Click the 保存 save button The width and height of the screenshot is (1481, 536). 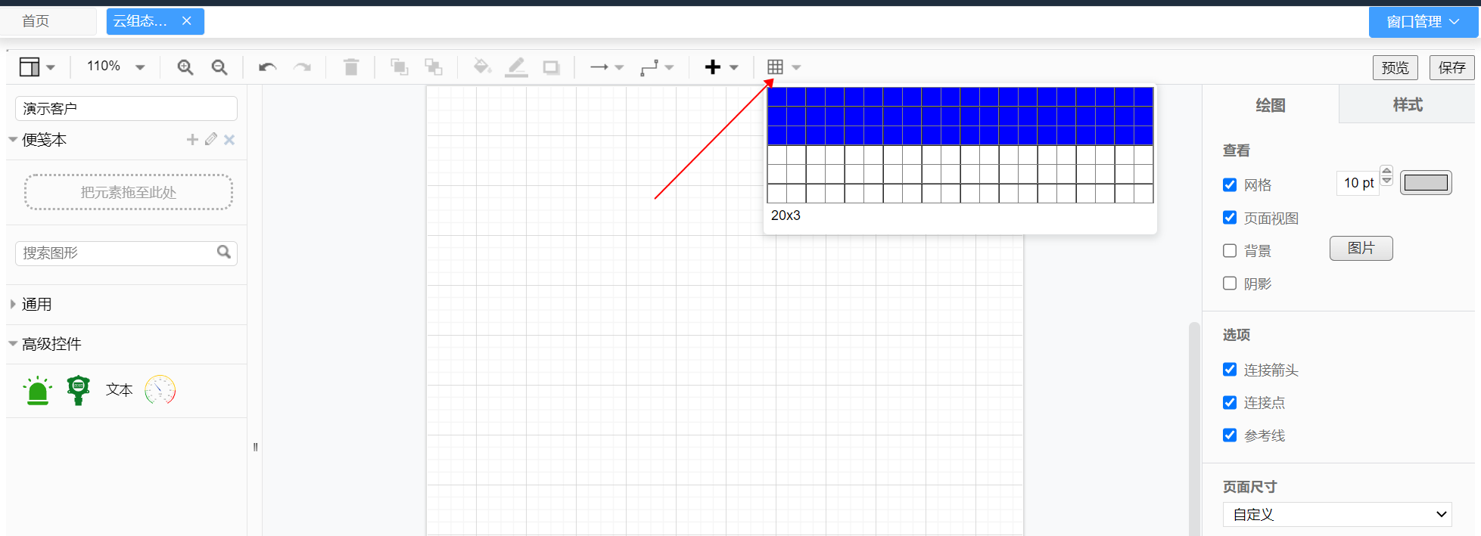1451,67
